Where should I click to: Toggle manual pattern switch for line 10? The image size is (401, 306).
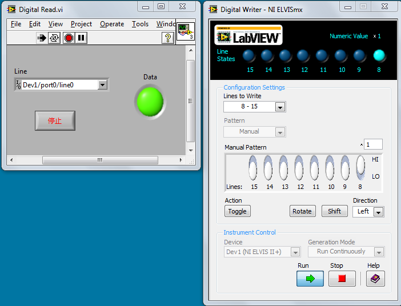[x=330, y=168]
